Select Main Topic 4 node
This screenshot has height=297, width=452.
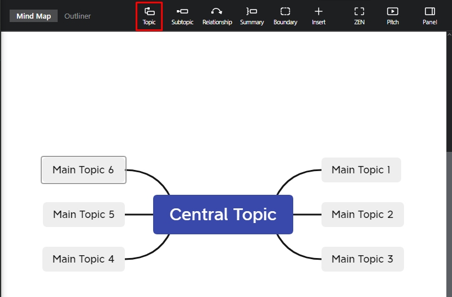pyautogui.click(x=84, y=259)
